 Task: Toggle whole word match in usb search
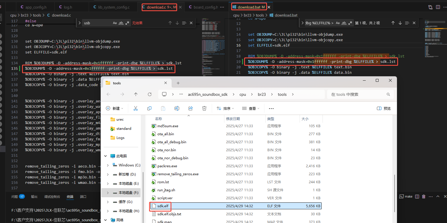click(121, 23)
